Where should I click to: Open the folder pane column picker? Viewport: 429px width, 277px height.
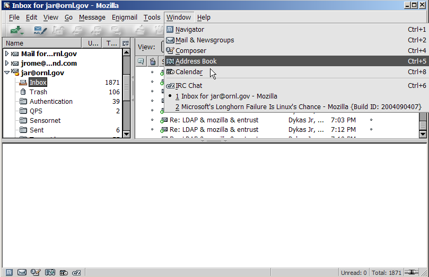pos(126,43)
